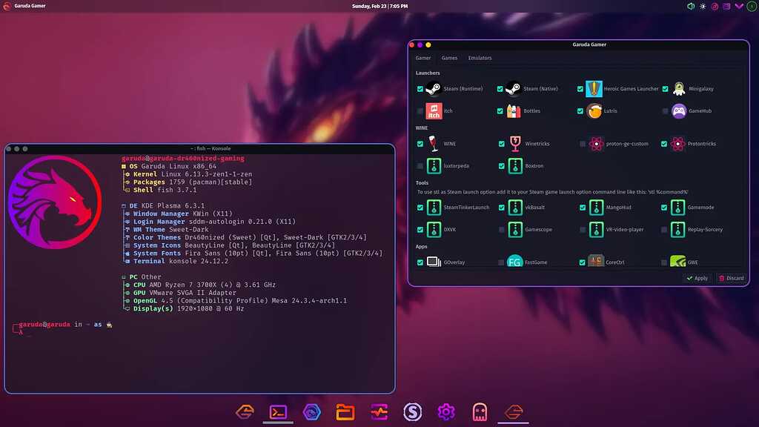This screenshot has width=759, height=427.
Task: Click the Protontricks atom icon
Action: [678, 144]
